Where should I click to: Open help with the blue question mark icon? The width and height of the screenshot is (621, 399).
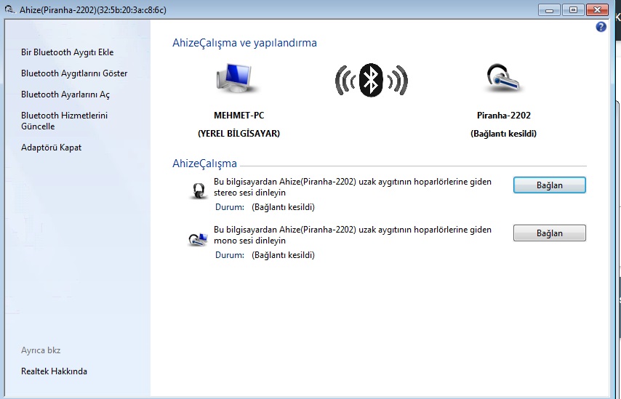click(601, 27)
